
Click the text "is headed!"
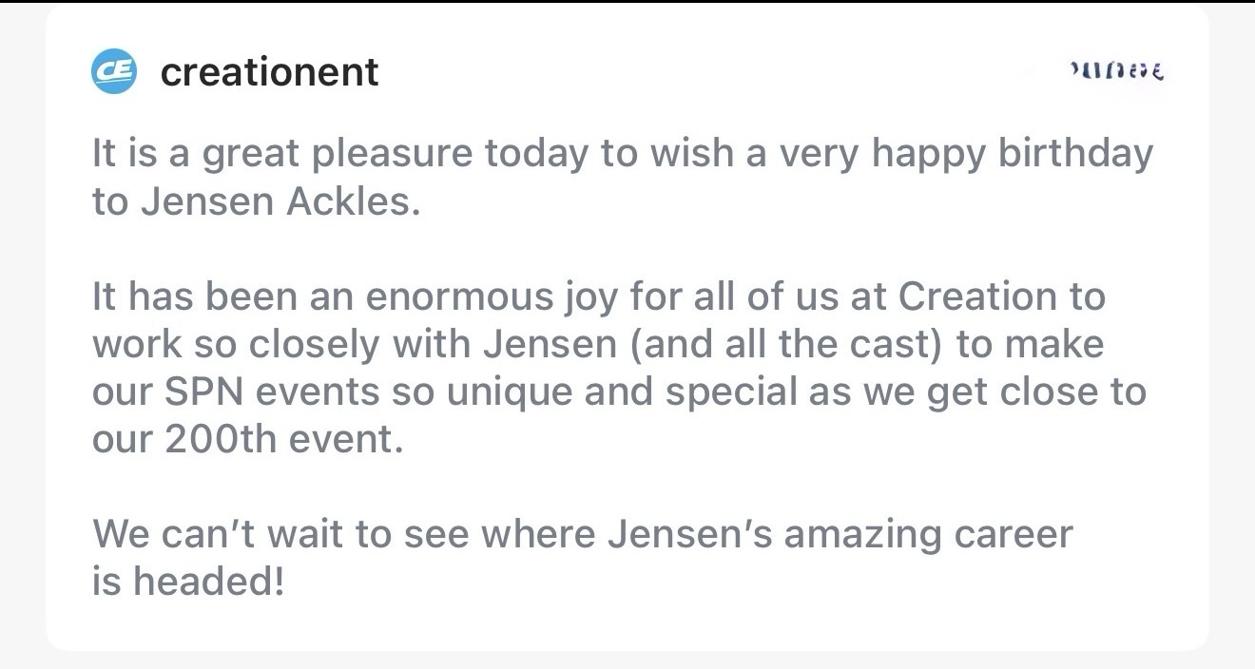188,582
